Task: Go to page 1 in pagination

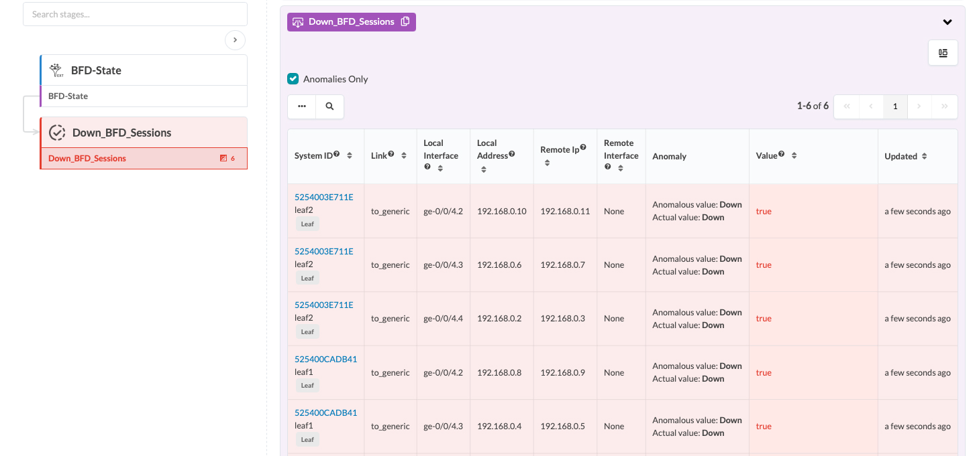Action: pyautogui.click(x=895, y=106)
